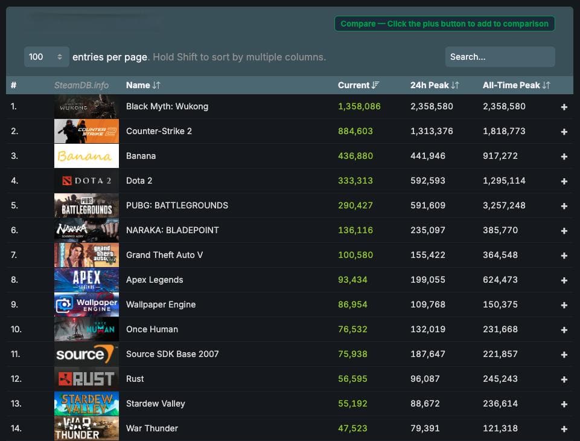Open the War Thunder name link
Image resolution: width=580 pixels, height=441 pixels.
point(152,428)
